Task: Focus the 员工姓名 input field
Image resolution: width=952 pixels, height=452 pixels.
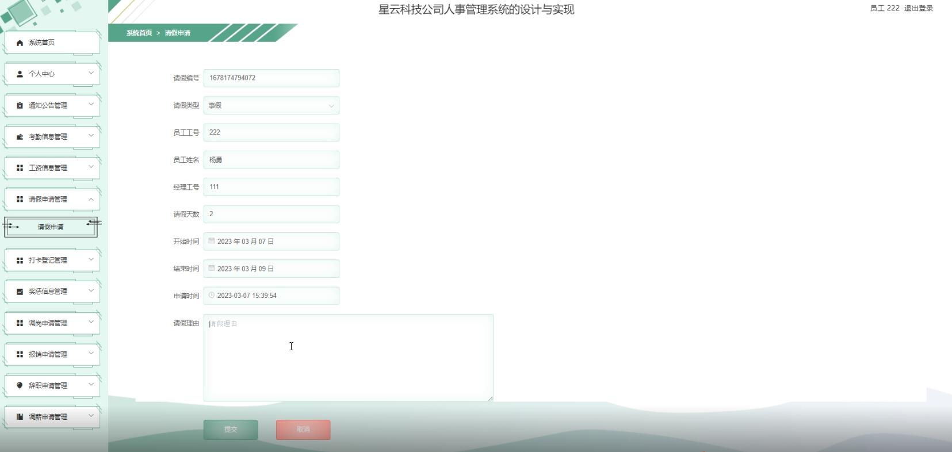Action: pos(272,160)
